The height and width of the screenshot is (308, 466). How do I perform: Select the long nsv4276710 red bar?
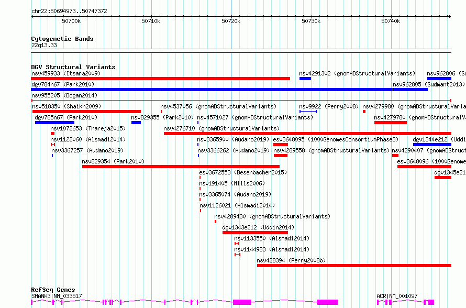307,134
